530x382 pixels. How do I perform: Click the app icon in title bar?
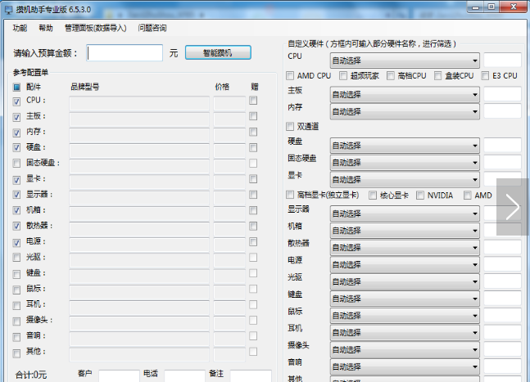[x=9, y=10]
